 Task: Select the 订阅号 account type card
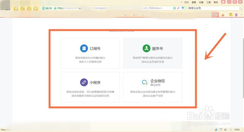click(x=90, y=53)
